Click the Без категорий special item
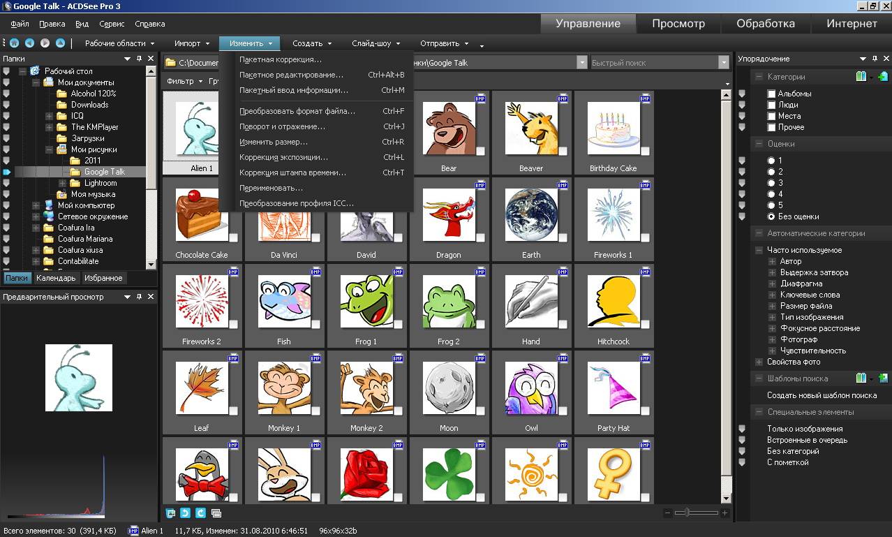The image size is (892, 537). coord(793,451)
